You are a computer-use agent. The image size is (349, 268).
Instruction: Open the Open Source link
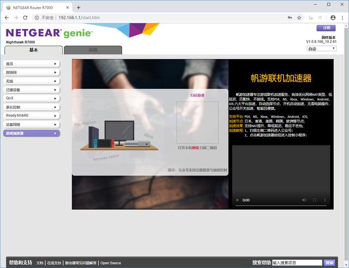coord(111,263)
